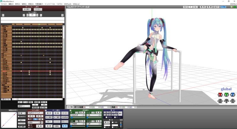The image size is (237, 129).
Task: Click the red X global rotation axis icon
Action: coord(220,95)
